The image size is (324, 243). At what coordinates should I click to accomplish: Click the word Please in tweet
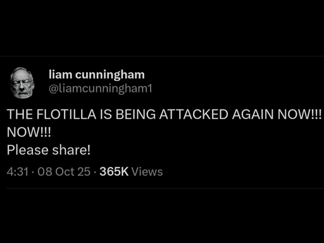tap(28, 150)
